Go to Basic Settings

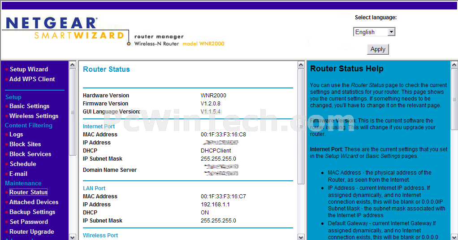(x=30, y=106)
